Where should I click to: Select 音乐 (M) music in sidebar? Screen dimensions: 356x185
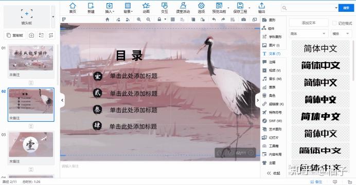pyautogui.click(x=272, y=79)
